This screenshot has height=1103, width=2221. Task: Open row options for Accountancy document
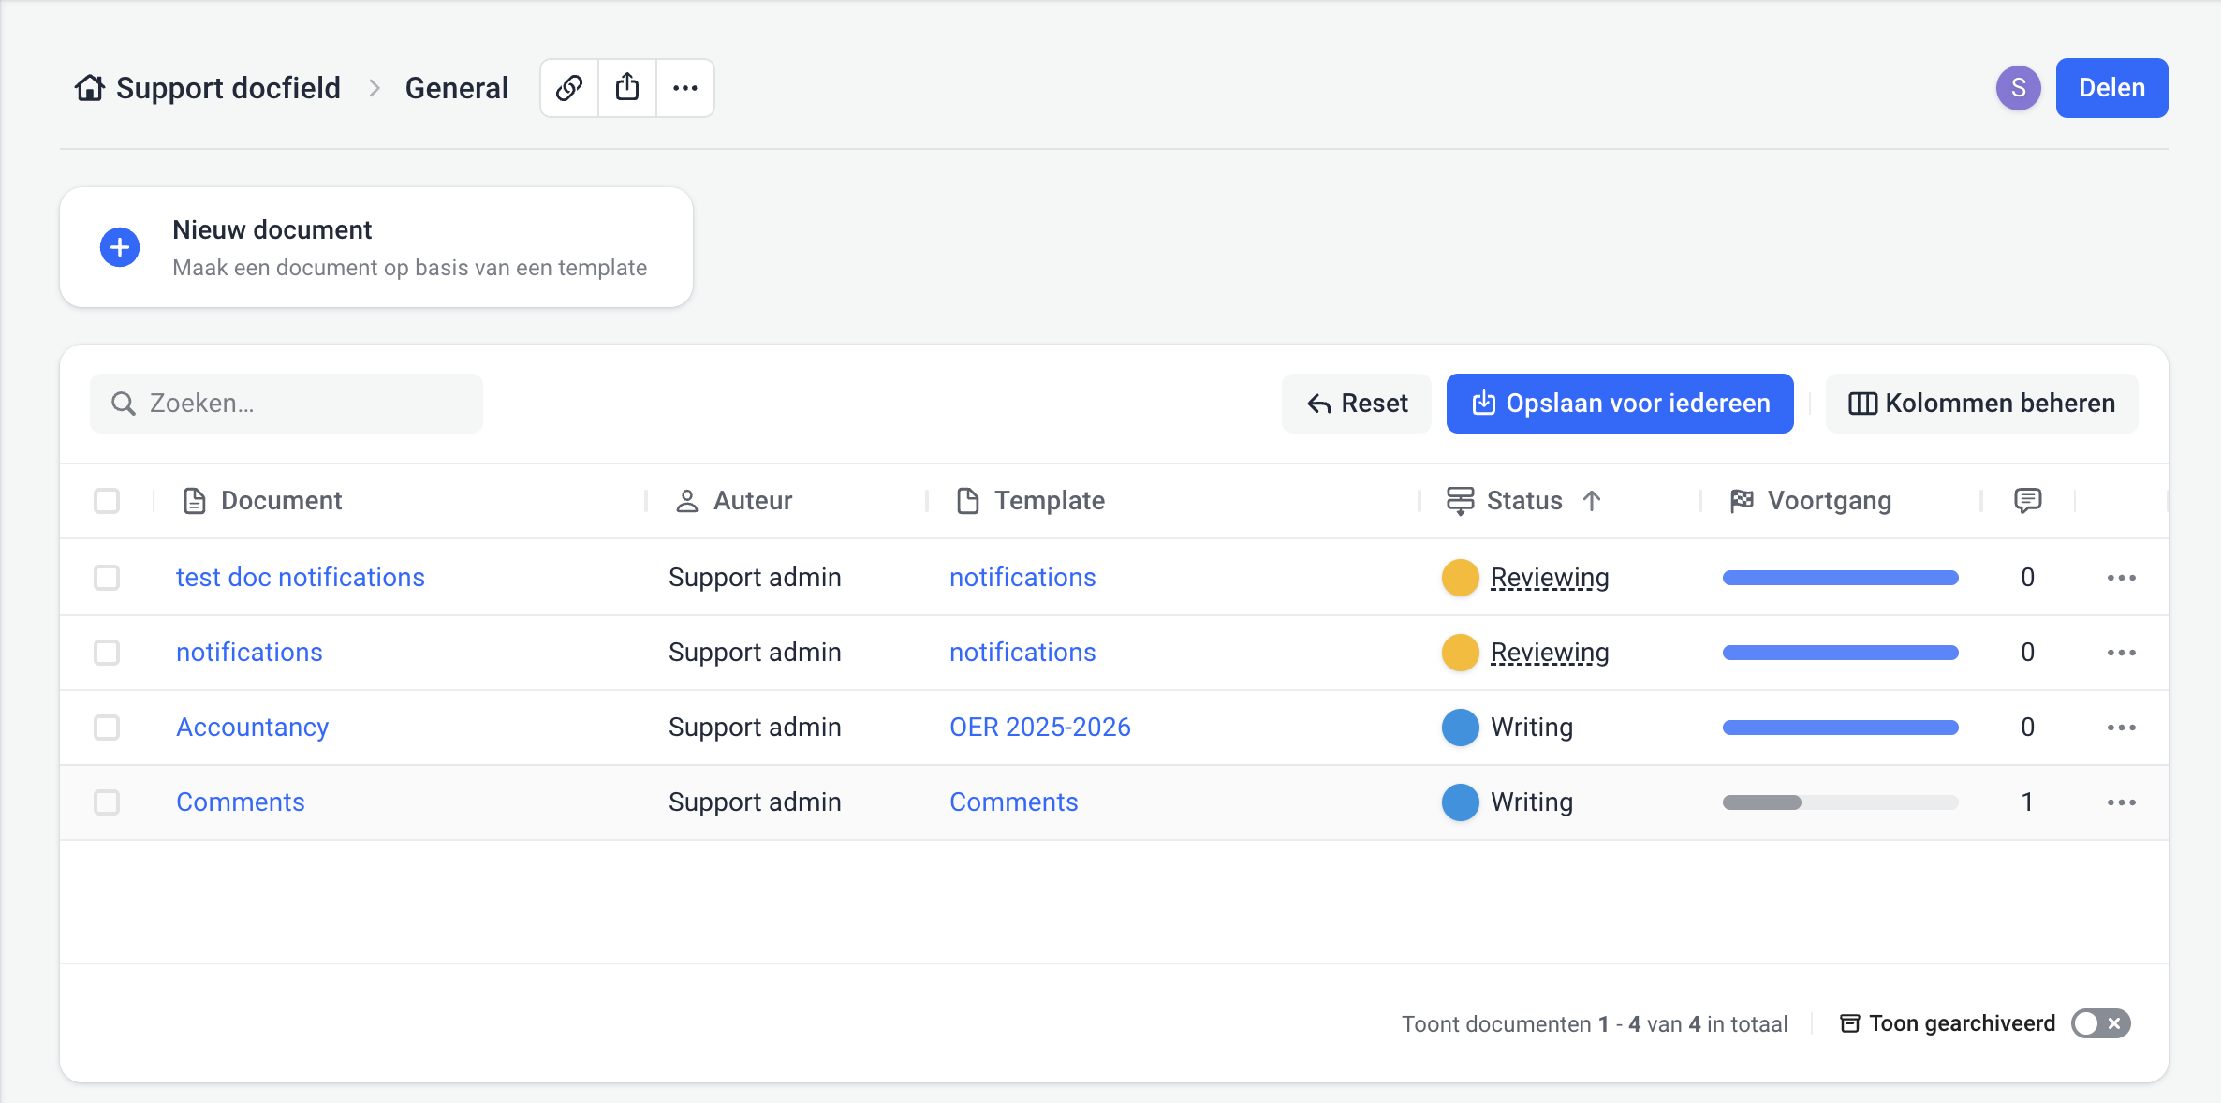tap(2121, 728)
